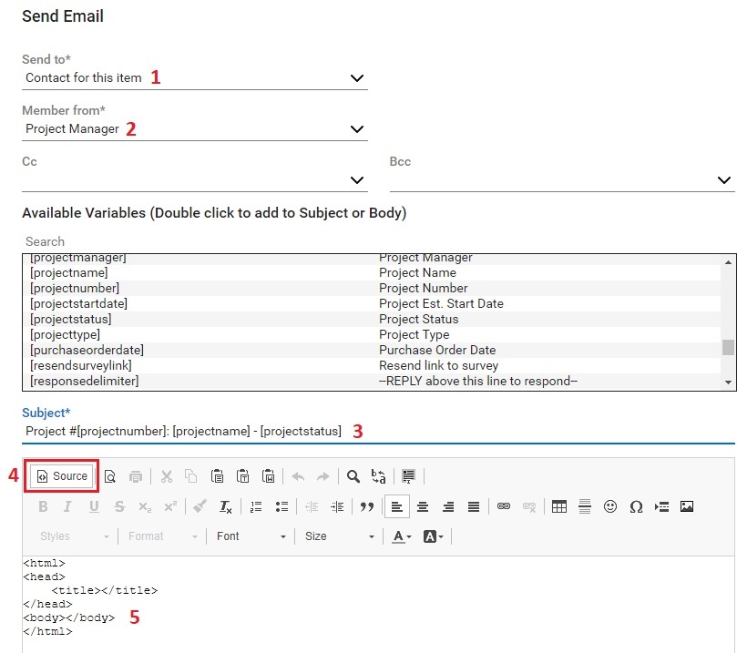Open the Format dropdown
Viewport: 737px width, 653px height.
pyautogui.click(x=163, y=536)
